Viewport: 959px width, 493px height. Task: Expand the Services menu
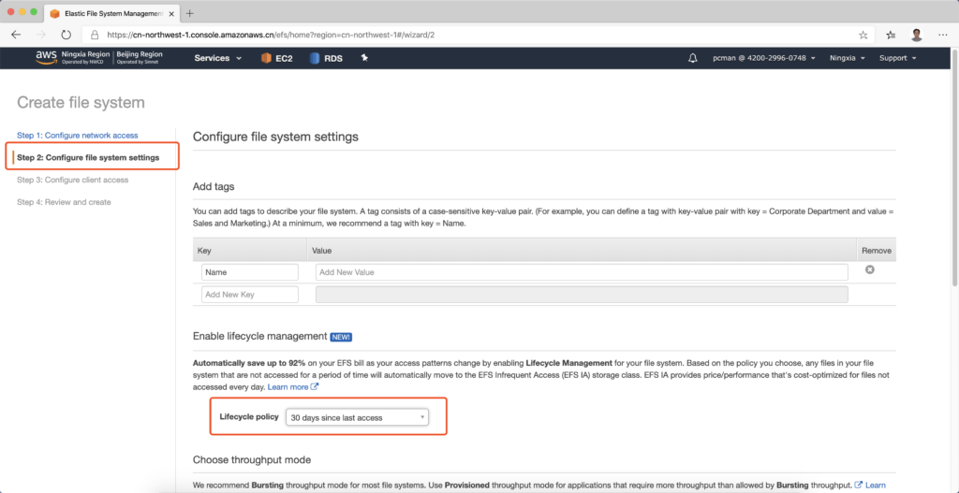click(x=217, y=58)
